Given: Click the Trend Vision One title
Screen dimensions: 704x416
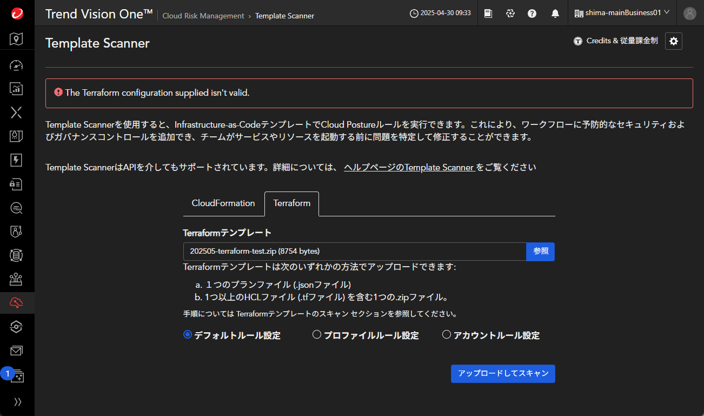Looking at the screenshot, I should click(x=99, y=14).
